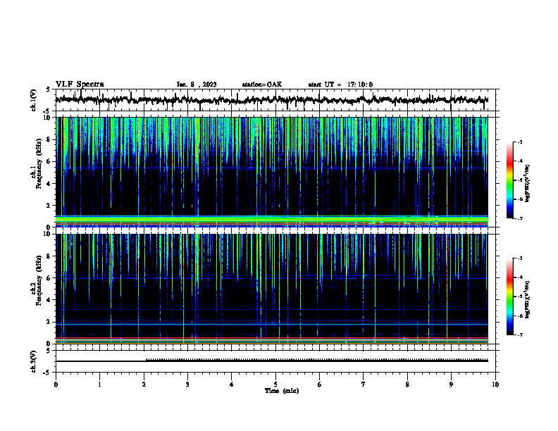Click the ch.3(V) axis label
The width and height of the screenshot is (558, 431).
(34, 361)
